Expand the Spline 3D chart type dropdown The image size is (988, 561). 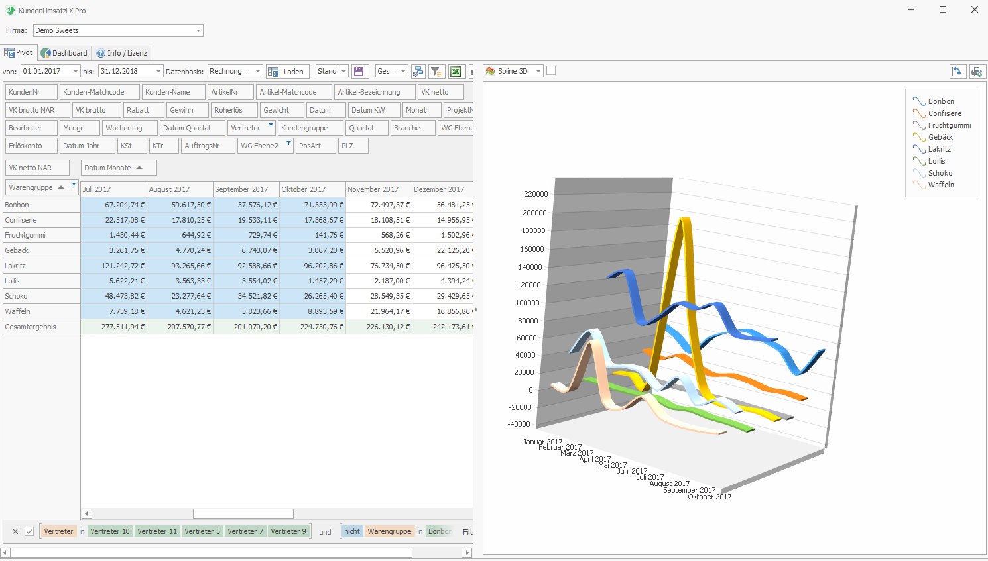[538, 72]
